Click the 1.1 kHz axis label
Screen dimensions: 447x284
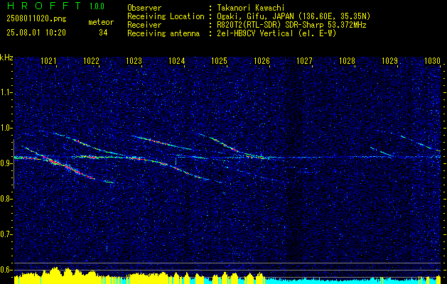pyautogui.click(x=6, y=92)
